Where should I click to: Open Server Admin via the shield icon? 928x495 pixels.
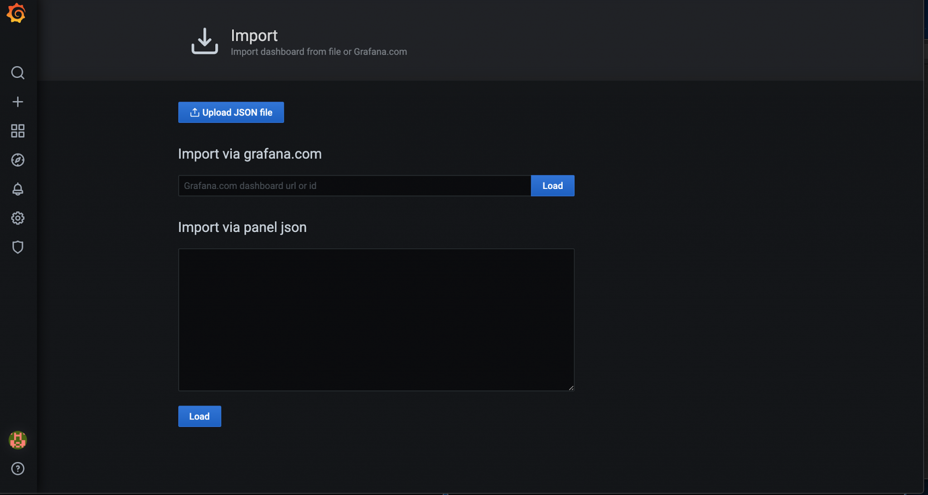(x=18, y=247)
